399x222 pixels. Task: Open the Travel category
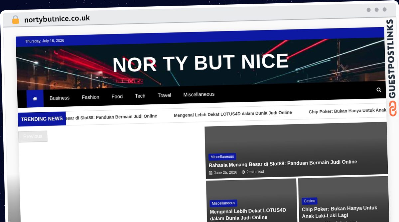164,95
